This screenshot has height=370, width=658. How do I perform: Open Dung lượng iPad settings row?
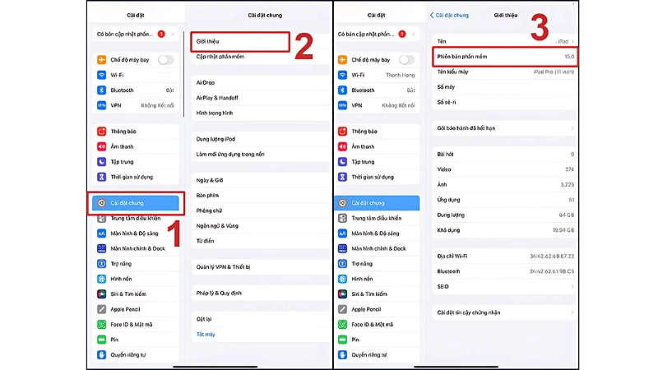tap(260, 139)
